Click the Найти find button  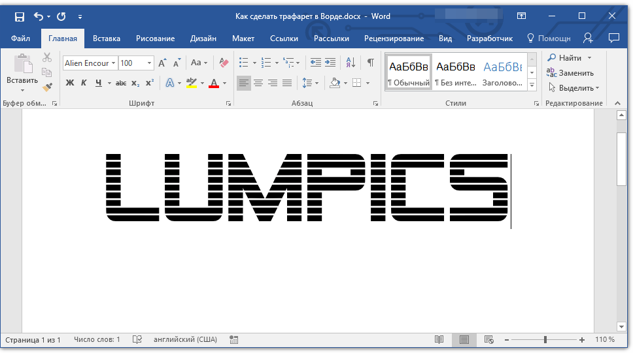pos(565,58)
